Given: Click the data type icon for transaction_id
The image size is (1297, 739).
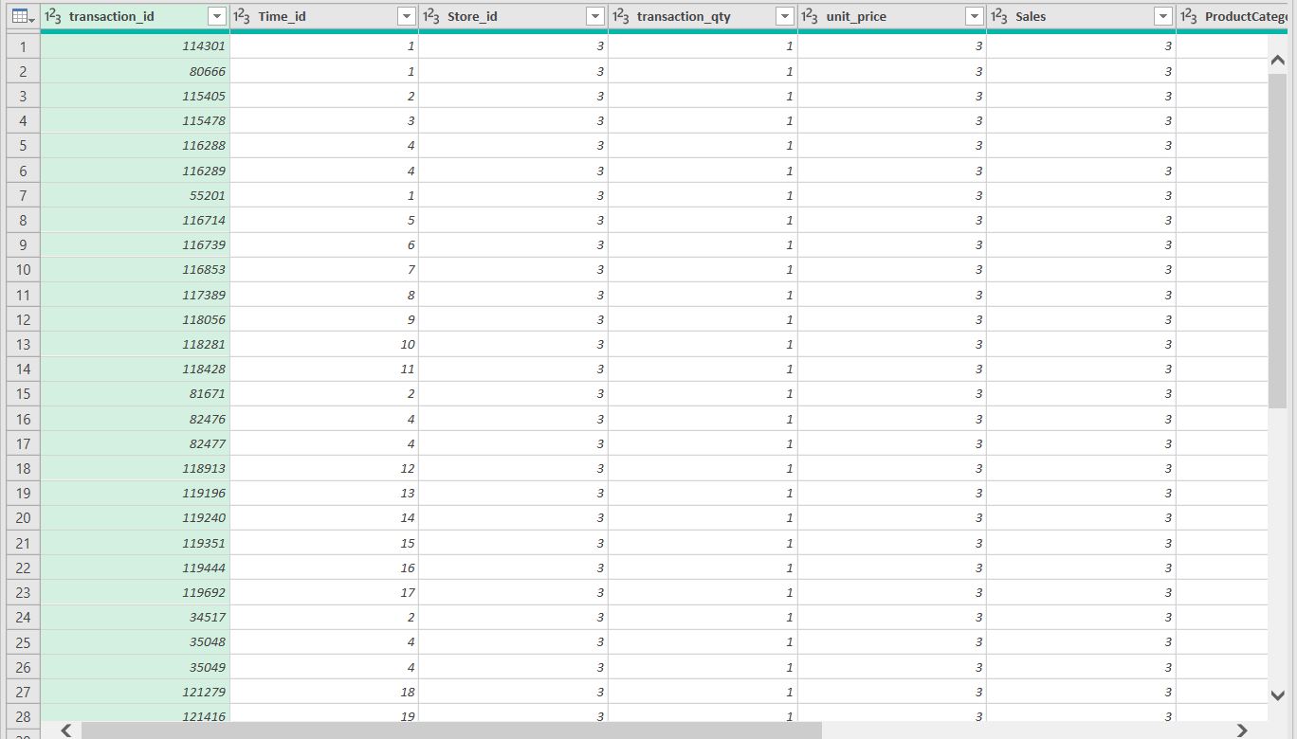Looking at the screenshot, I should [54, 17].
